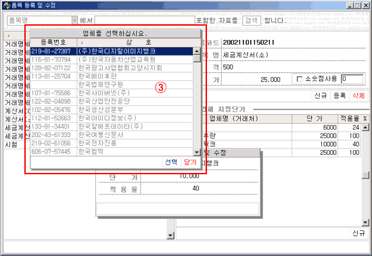Viewport: 372px width, 256px height.
Task: Select the 한국사이버넷(주) company row
Action: click(112, 93)
